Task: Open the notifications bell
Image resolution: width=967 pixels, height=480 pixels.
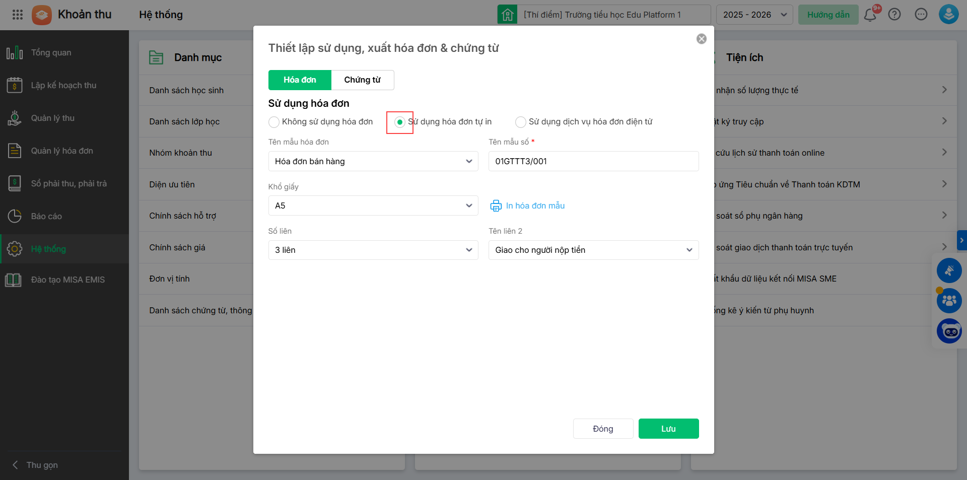Action: coord(870,15)
